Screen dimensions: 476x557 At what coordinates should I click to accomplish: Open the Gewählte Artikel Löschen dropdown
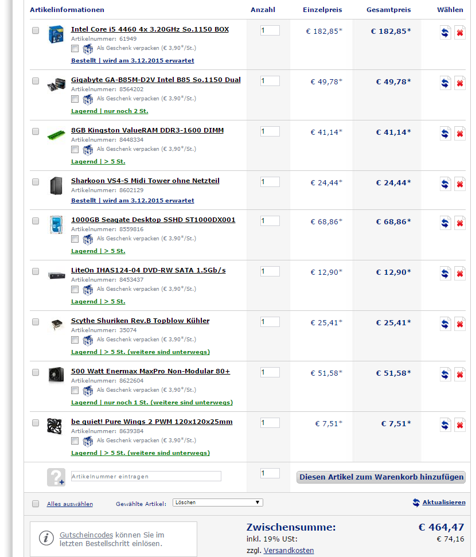click(x=218, y=503)
